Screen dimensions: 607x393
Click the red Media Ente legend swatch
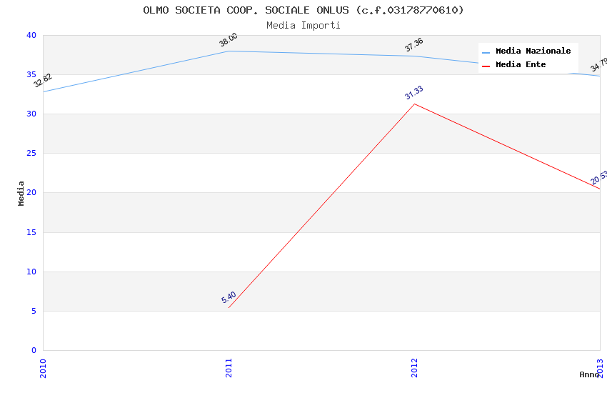486,65
